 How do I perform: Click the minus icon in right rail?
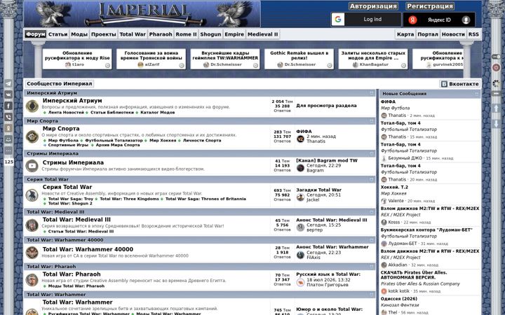(496, 94)
